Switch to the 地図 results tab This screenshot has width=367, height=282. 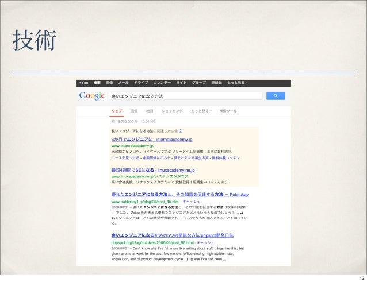(150, 111)
